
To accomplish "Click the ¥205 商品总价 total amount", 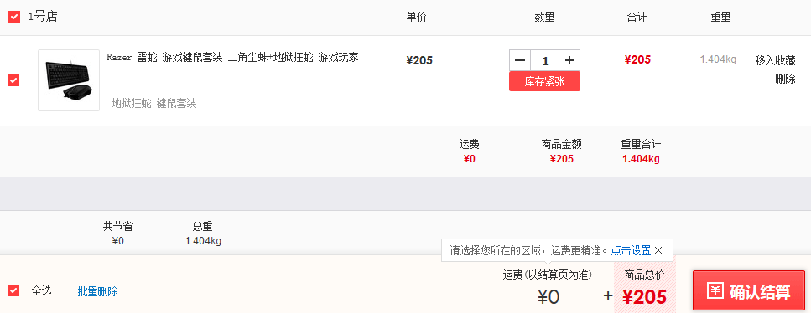I will click(644, 297).
